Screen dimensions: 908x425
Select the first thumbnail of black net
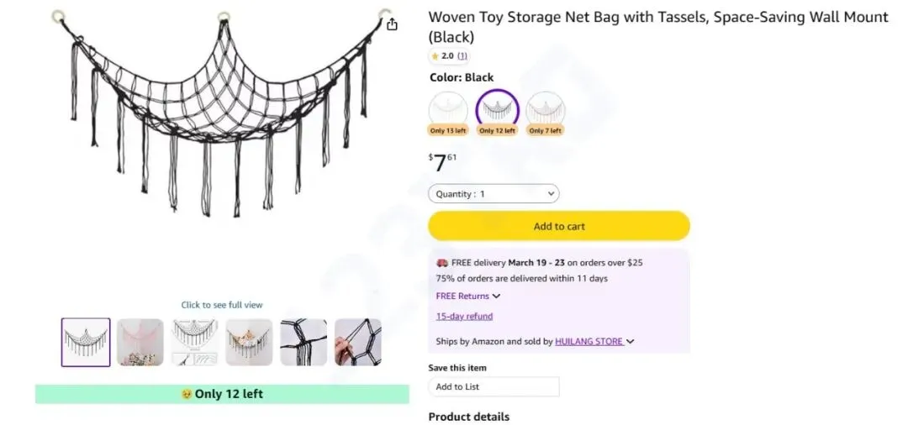coord(86,342)
